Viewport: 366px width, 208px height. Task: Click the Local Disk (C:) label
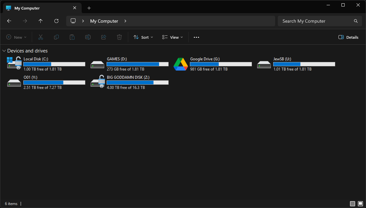pyautogui.click(x=36, y=59)
